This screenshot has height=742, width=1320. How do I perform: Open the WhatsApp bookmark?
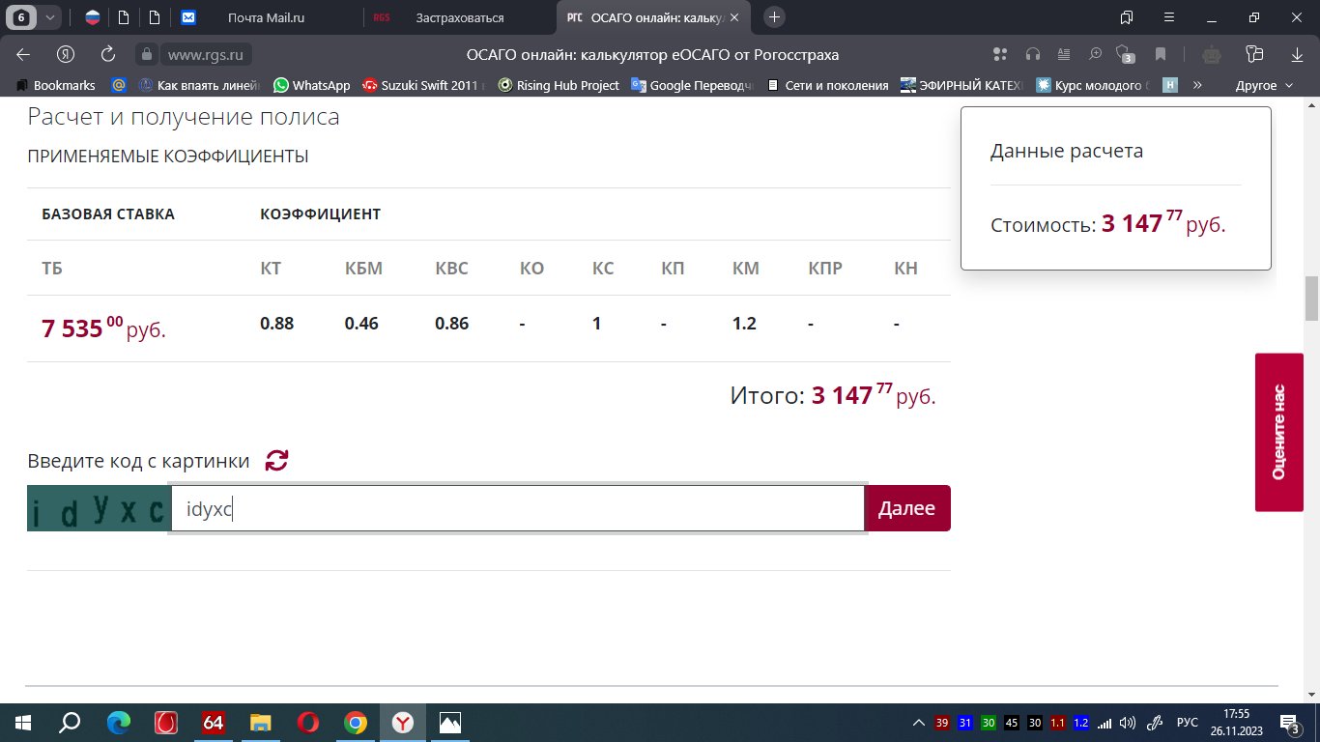click(311, 85)
